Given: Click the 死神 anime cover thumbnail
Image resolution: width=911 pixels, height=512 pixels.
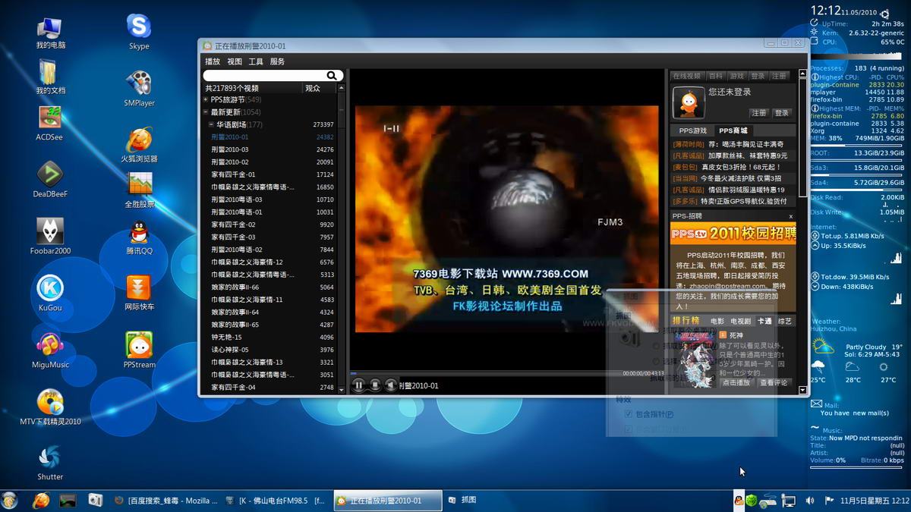Looking at the screenshot, I should point(695,359).
